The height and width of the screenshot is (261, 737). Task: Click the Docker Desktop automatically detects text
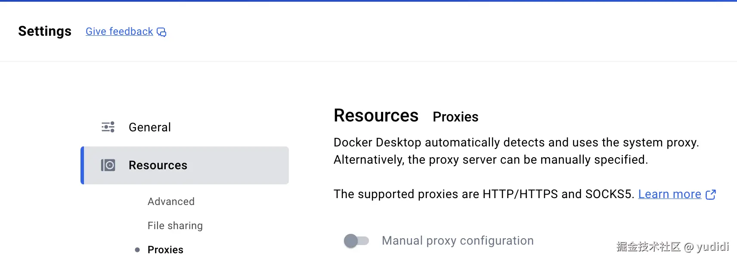point(516,143)
